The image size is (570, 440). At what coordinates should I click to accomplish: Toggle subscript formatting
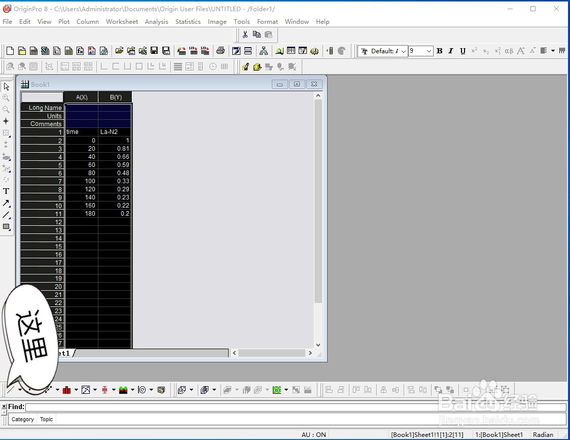(x=486, y=51)
